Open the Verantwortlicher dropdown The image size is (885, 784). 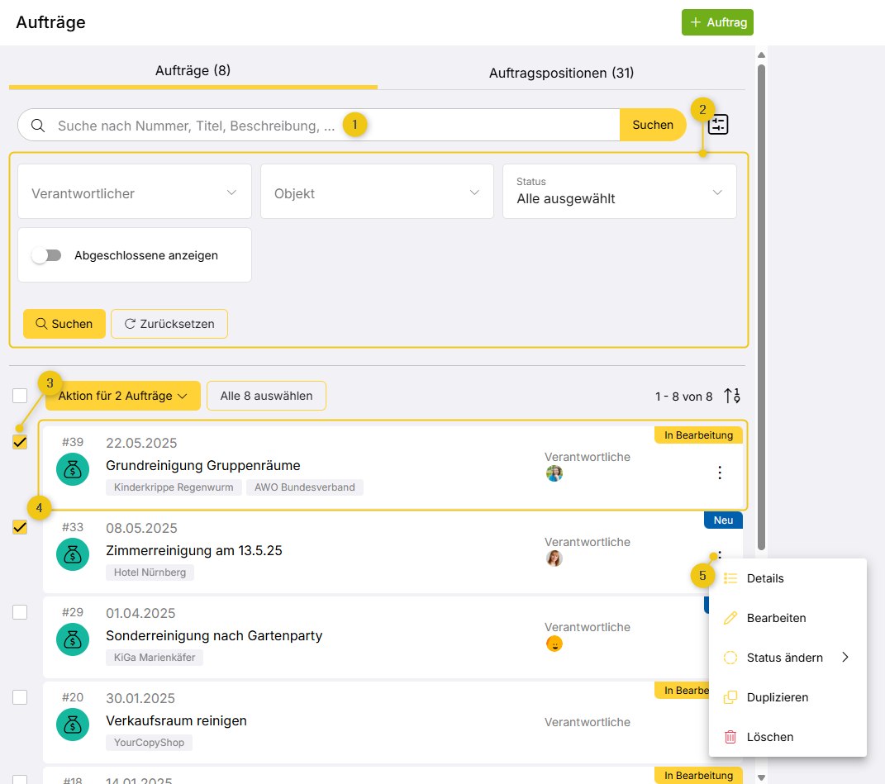135,193
